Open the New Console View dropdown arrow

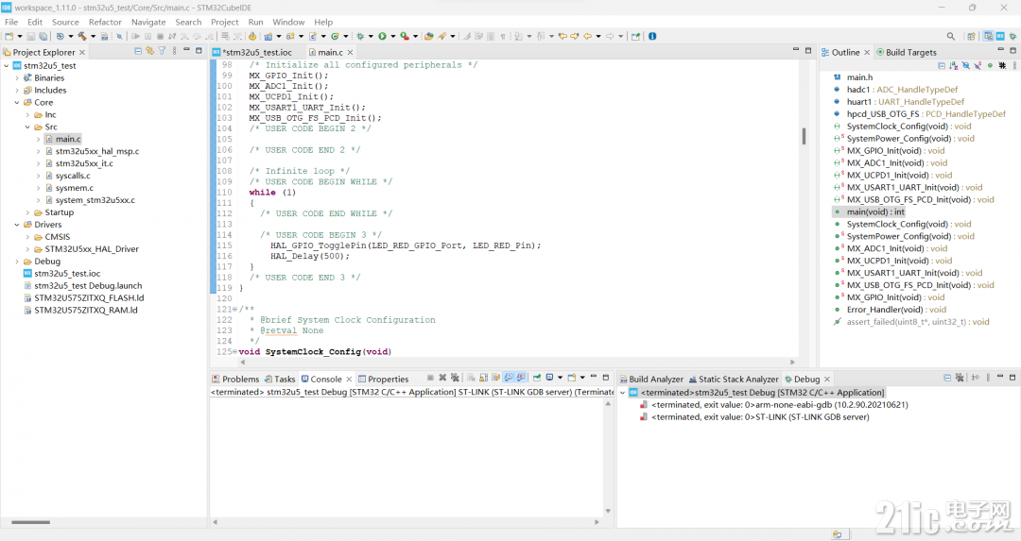click(x=582, y=378)
